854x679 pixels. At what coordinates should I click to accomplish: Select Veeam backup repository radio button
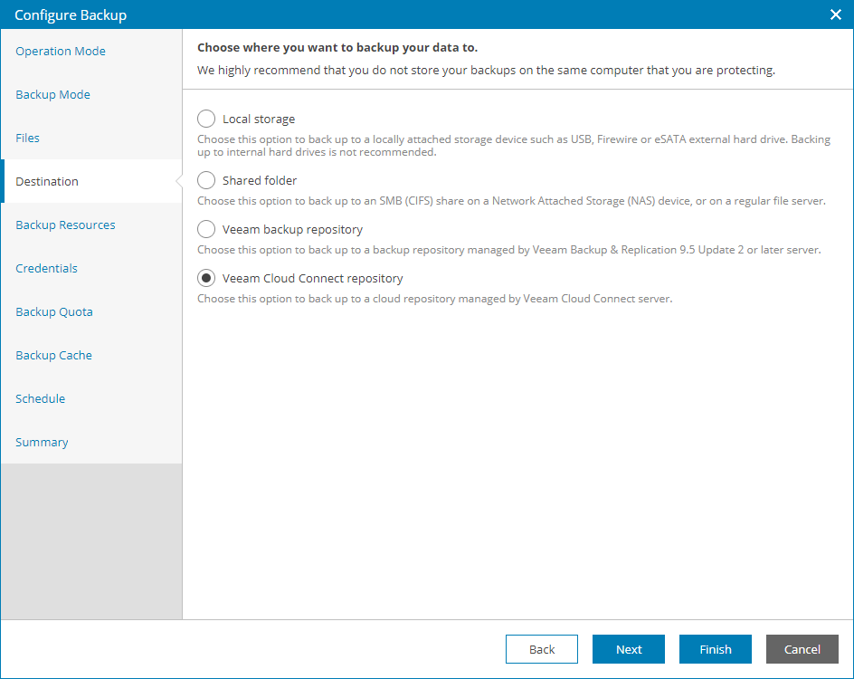[206, 229]
